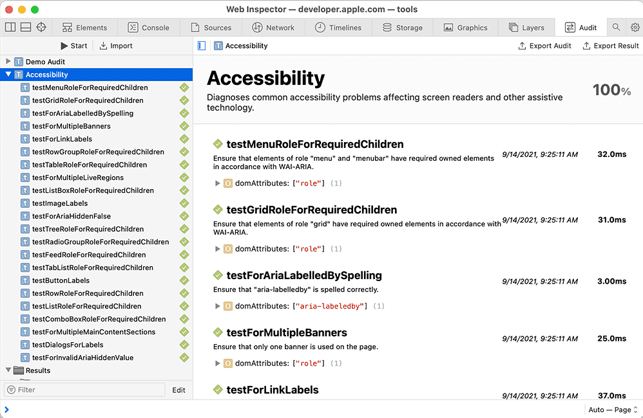Click Export Audit button
This screenshot has width=643, height=418.
coord(544,46)
